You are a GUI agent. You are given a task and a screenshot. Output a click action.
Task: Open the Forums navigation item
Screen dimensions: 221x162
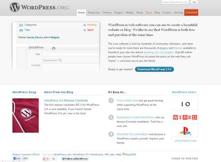click(167, 12)
